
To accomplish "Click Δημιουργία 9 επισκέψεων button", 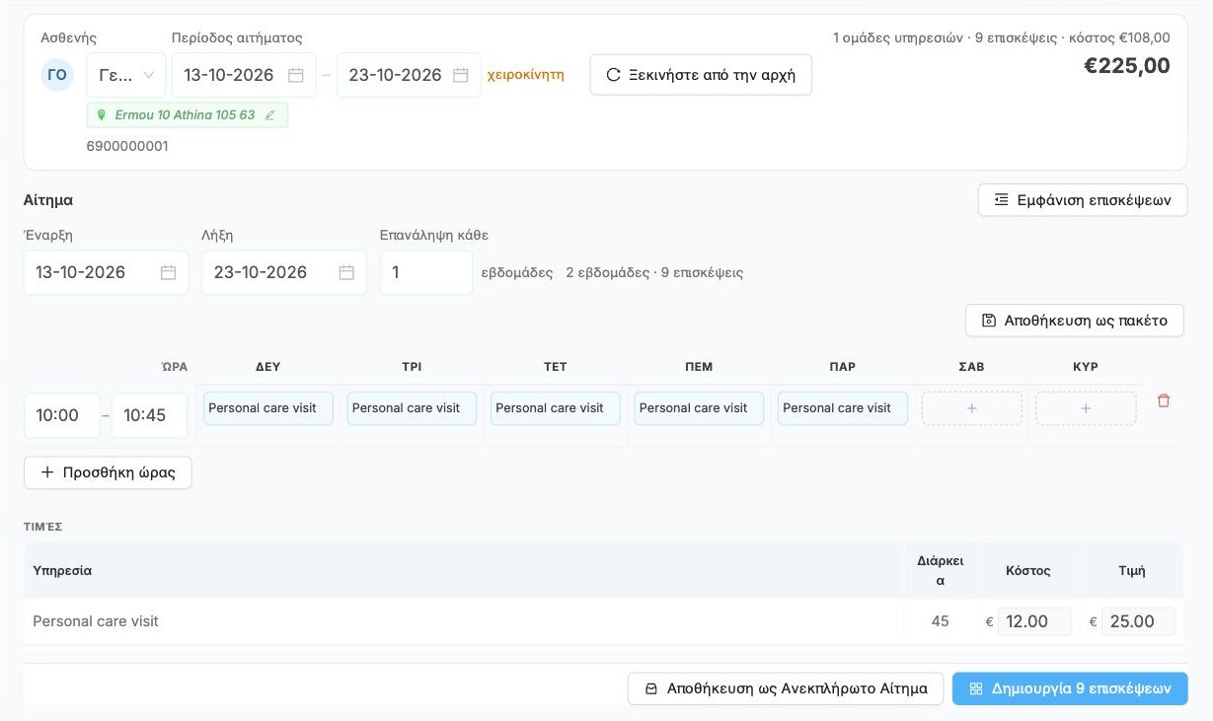I will 1070,688.
